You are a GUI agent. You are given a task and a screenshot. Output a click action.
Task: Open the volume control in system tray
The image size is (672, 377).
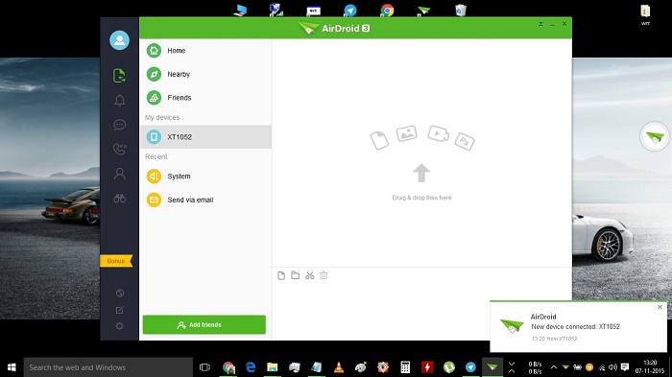pos(612,367)
